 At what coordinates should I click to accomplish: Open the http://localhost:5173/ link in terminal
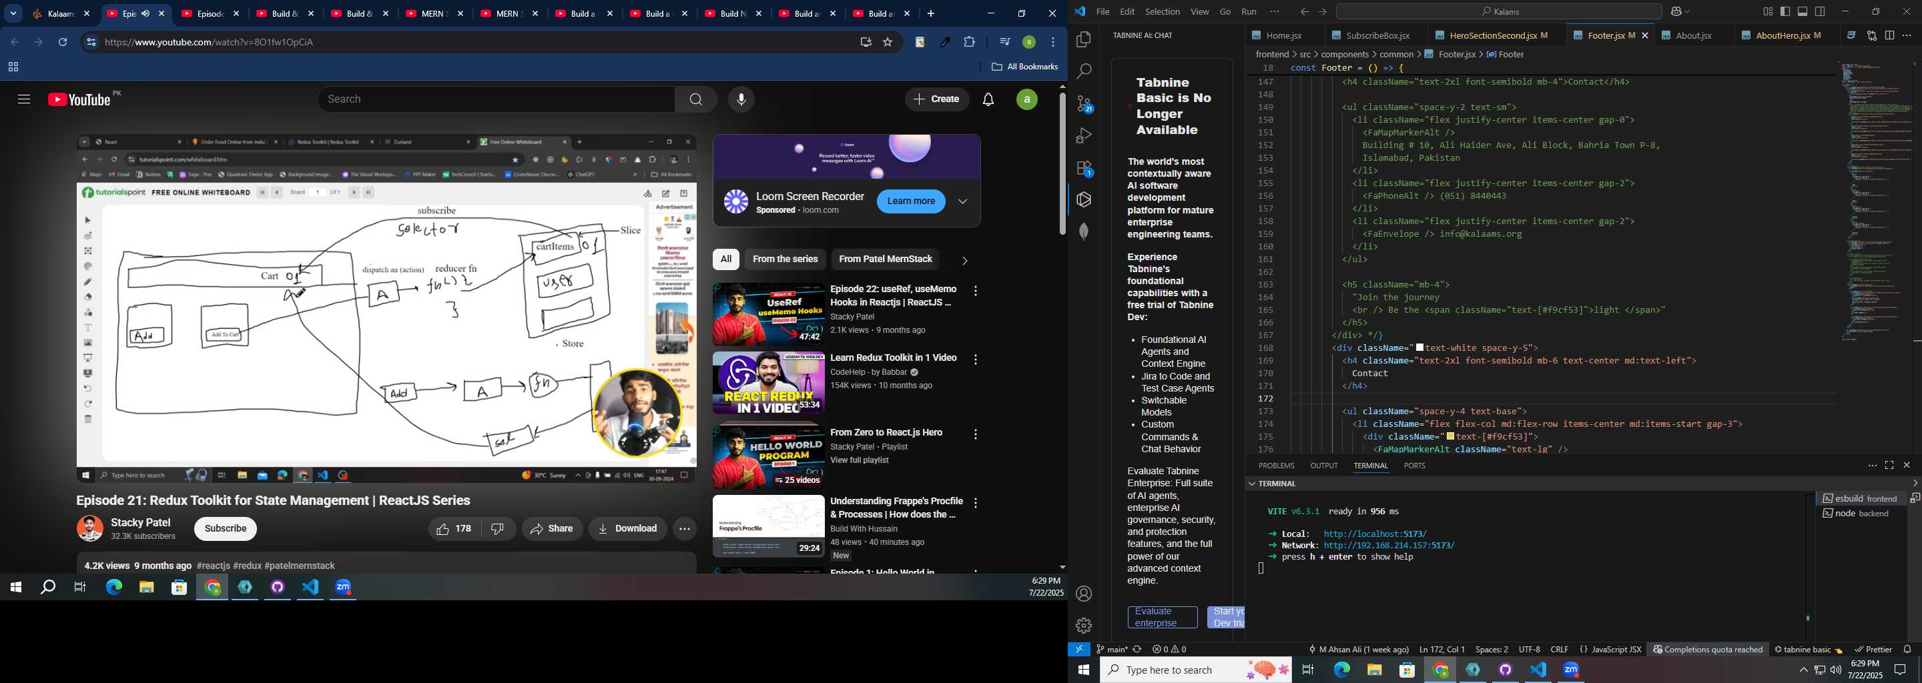pyautogui.click(x=1374, y=534)
